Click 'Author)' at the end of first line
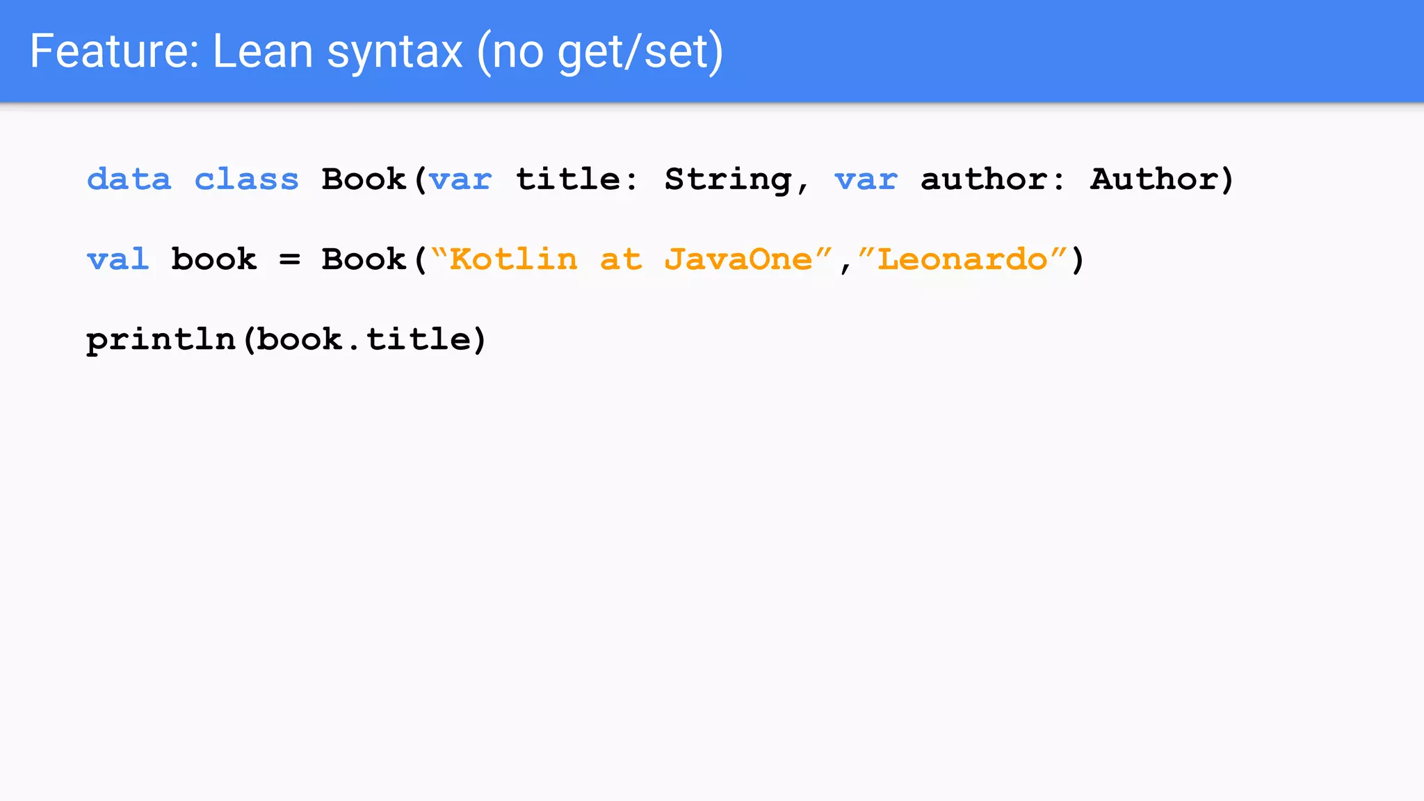 tap(1162, 179)
